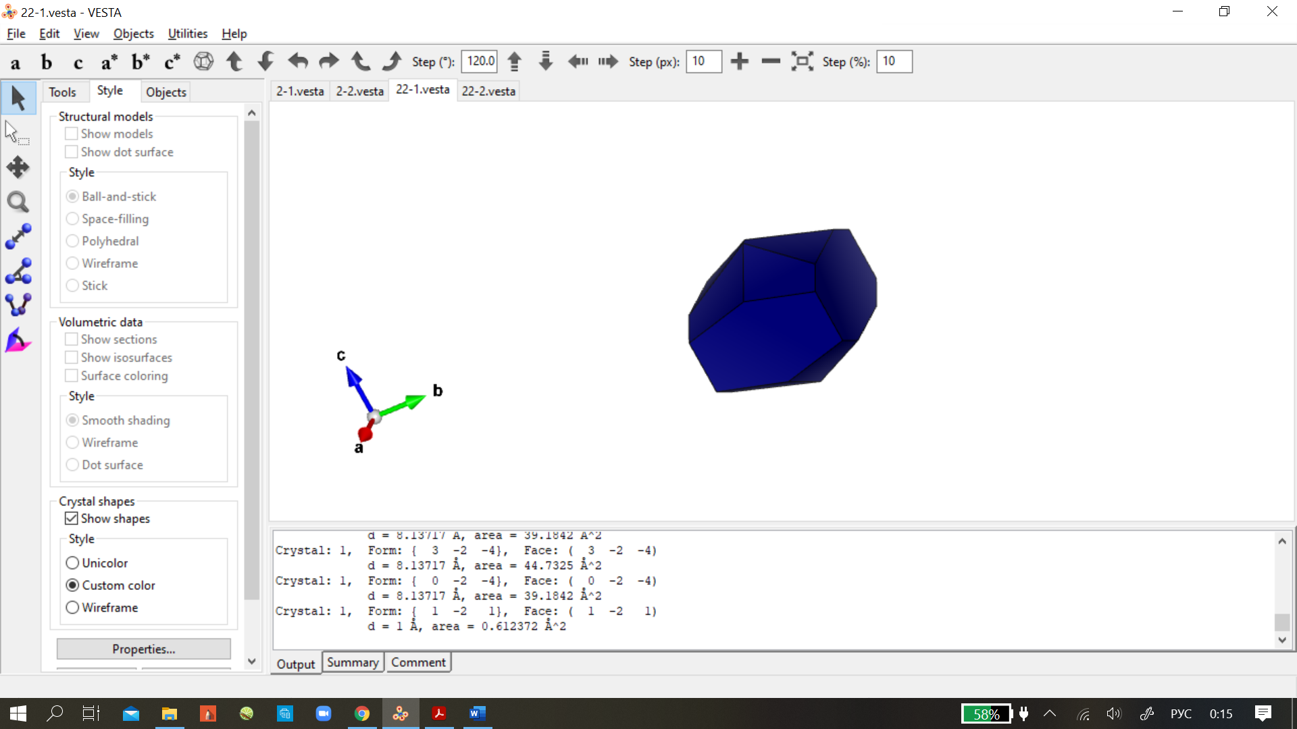Open the 2-2.vesta document tab

(x=360, y=91)
